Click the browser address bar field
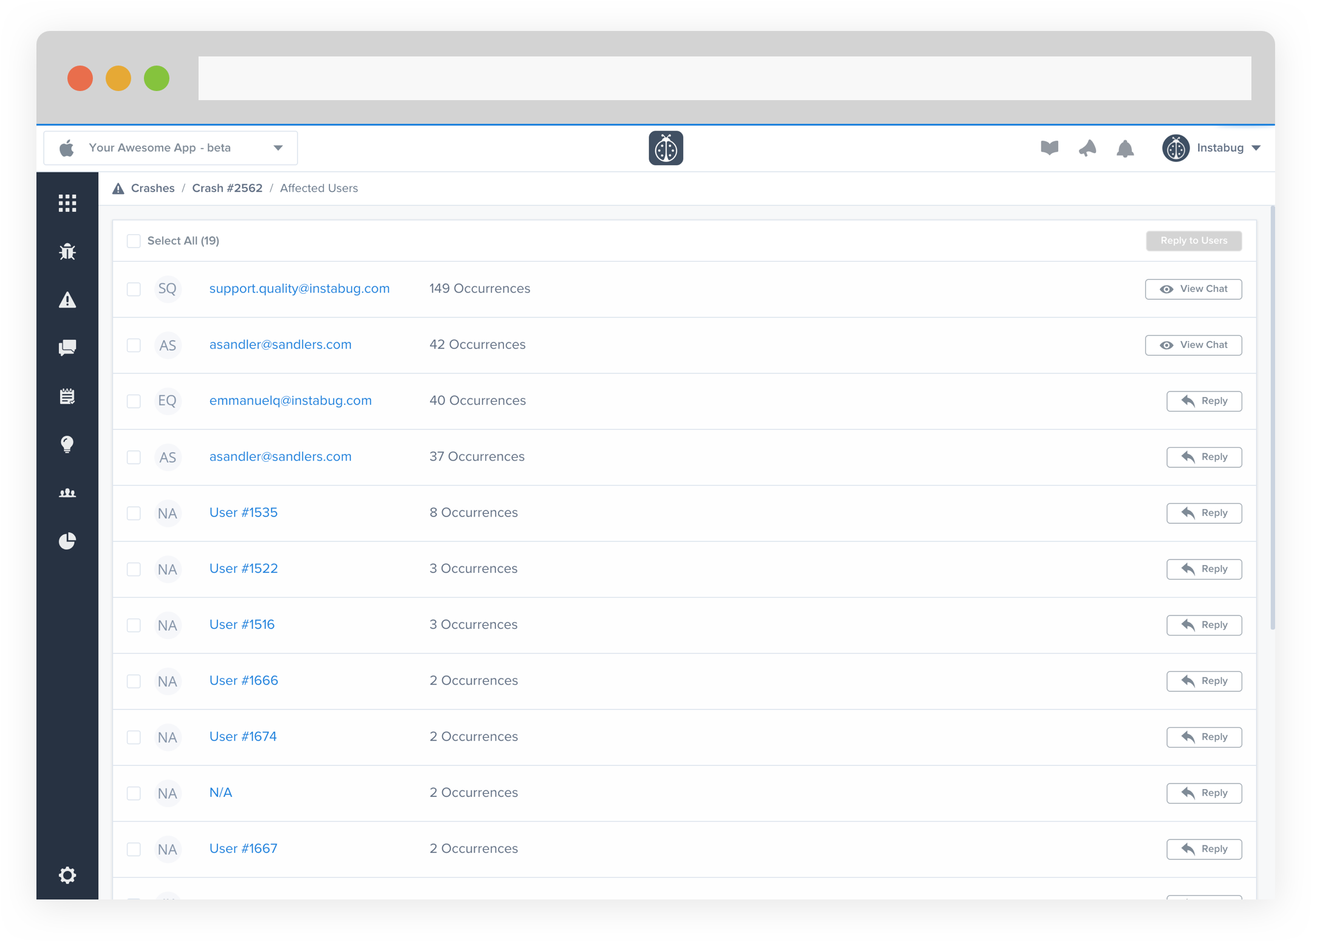Viewport: 1317px width, 945px height. [x=724, y=78]
